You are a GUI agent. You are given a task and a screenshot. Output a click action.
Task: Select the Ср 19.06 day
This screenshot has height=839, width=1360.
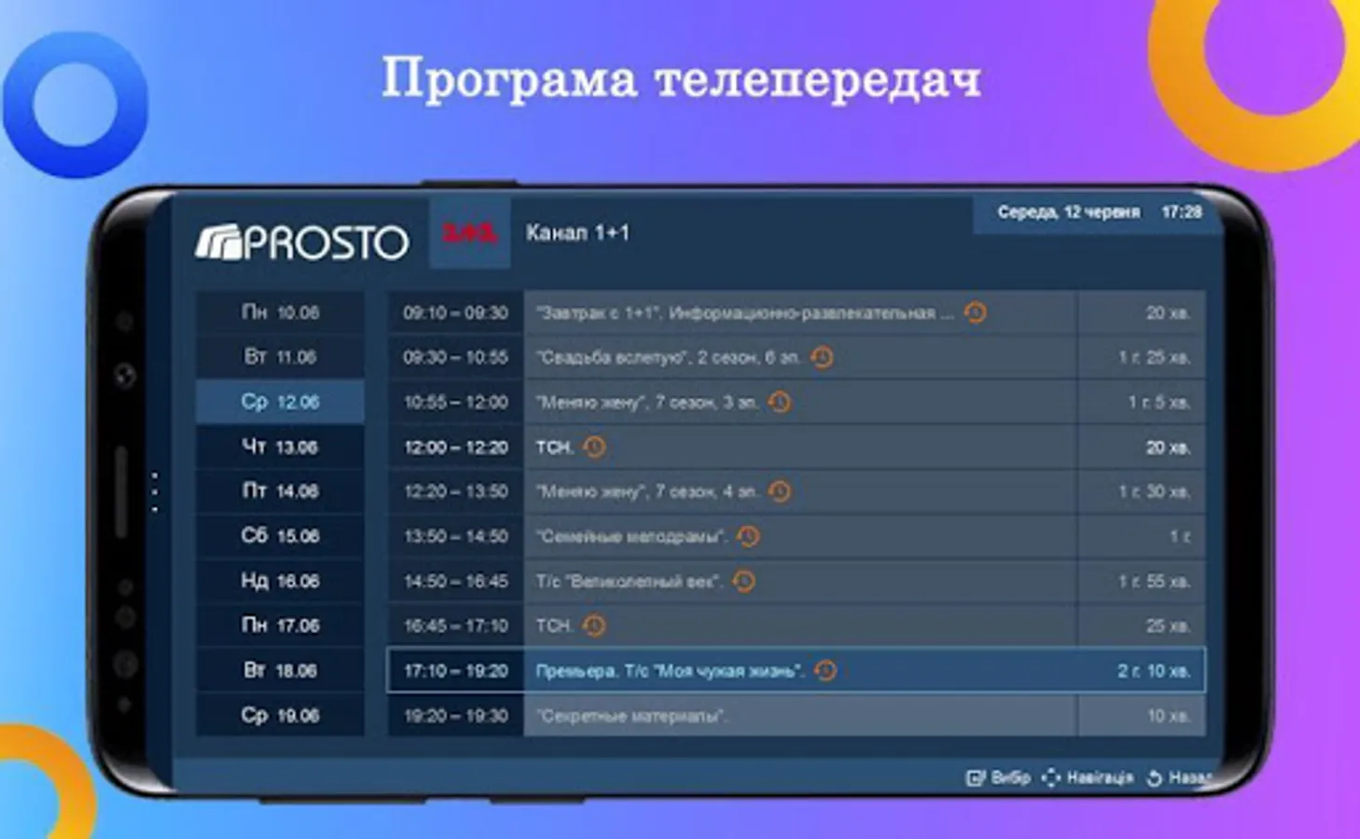[x=280, y=715]
